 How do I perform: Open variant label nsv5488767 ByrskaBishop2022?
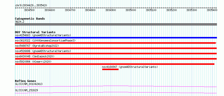[37, 46]
